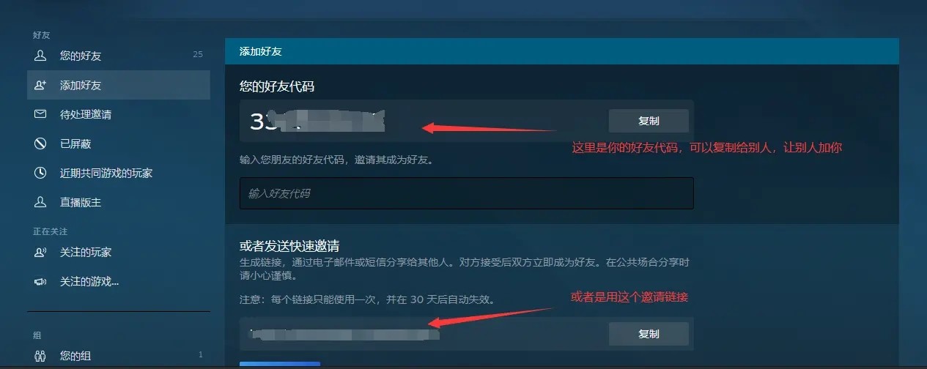Click the add-person icon beside 添加好友
The image size is (927, 369).
(40, 85)
